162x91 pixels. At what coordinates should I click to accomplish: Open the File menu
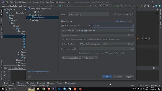point(7,2)
